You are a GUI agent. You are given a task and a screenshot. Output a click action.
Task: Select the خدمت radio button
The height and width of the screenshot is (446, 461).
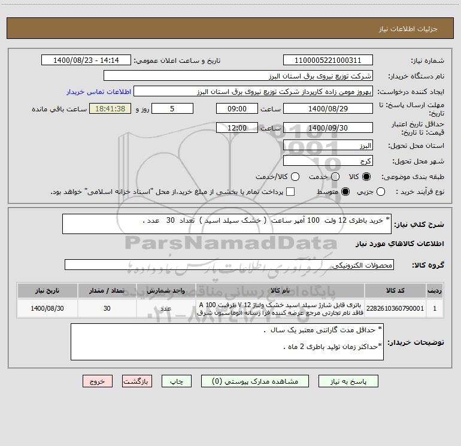pyautogui.click(x=335, y=177)
